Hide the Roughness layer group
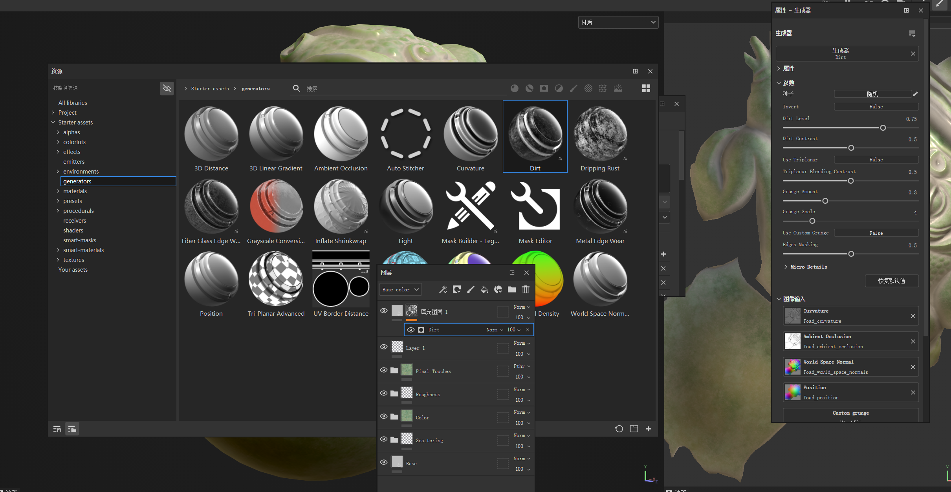The image size is (951, 492). point(384,393)
